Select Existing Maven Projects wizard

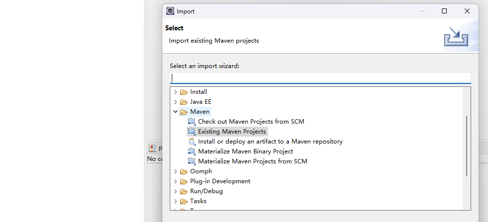point(232,132)
